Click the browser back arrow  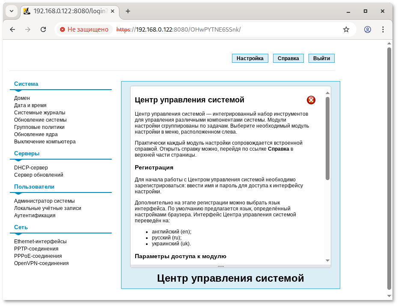12,29
